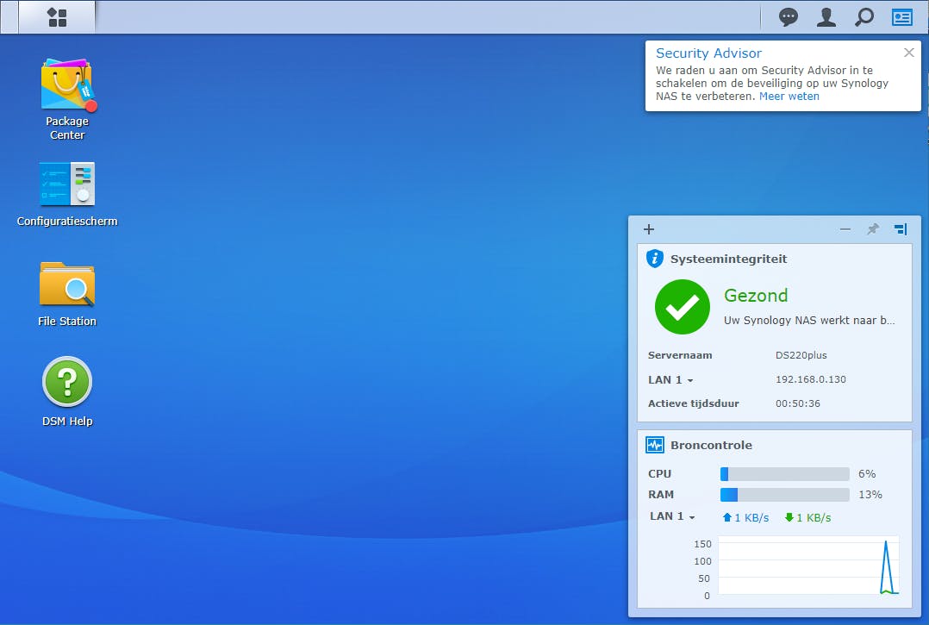The image size is (929, 625).
Task: Click the Gezond status text
Action: (x=756, y=296)
